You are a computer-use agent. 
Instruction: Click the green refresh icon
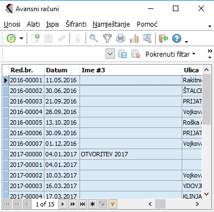click(x=11, y=38)
